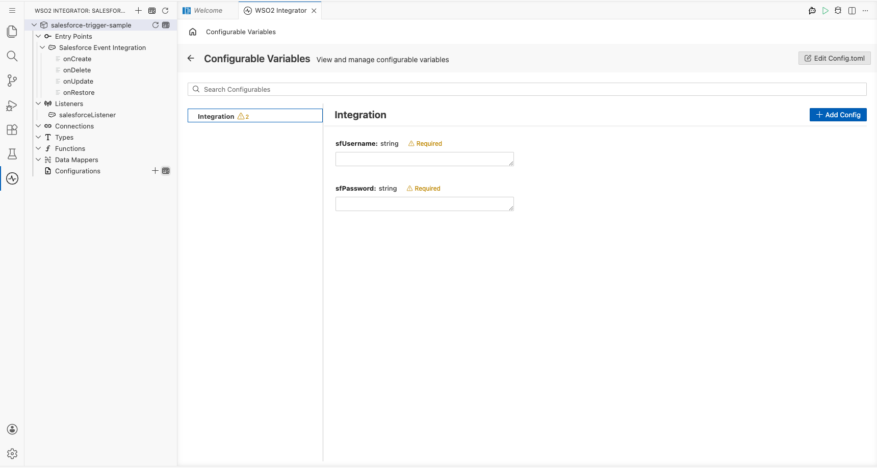The height and width of the screenshot is (468, 877).
Task: Open the onRestore handler
Action: click(x=79, y=92)
